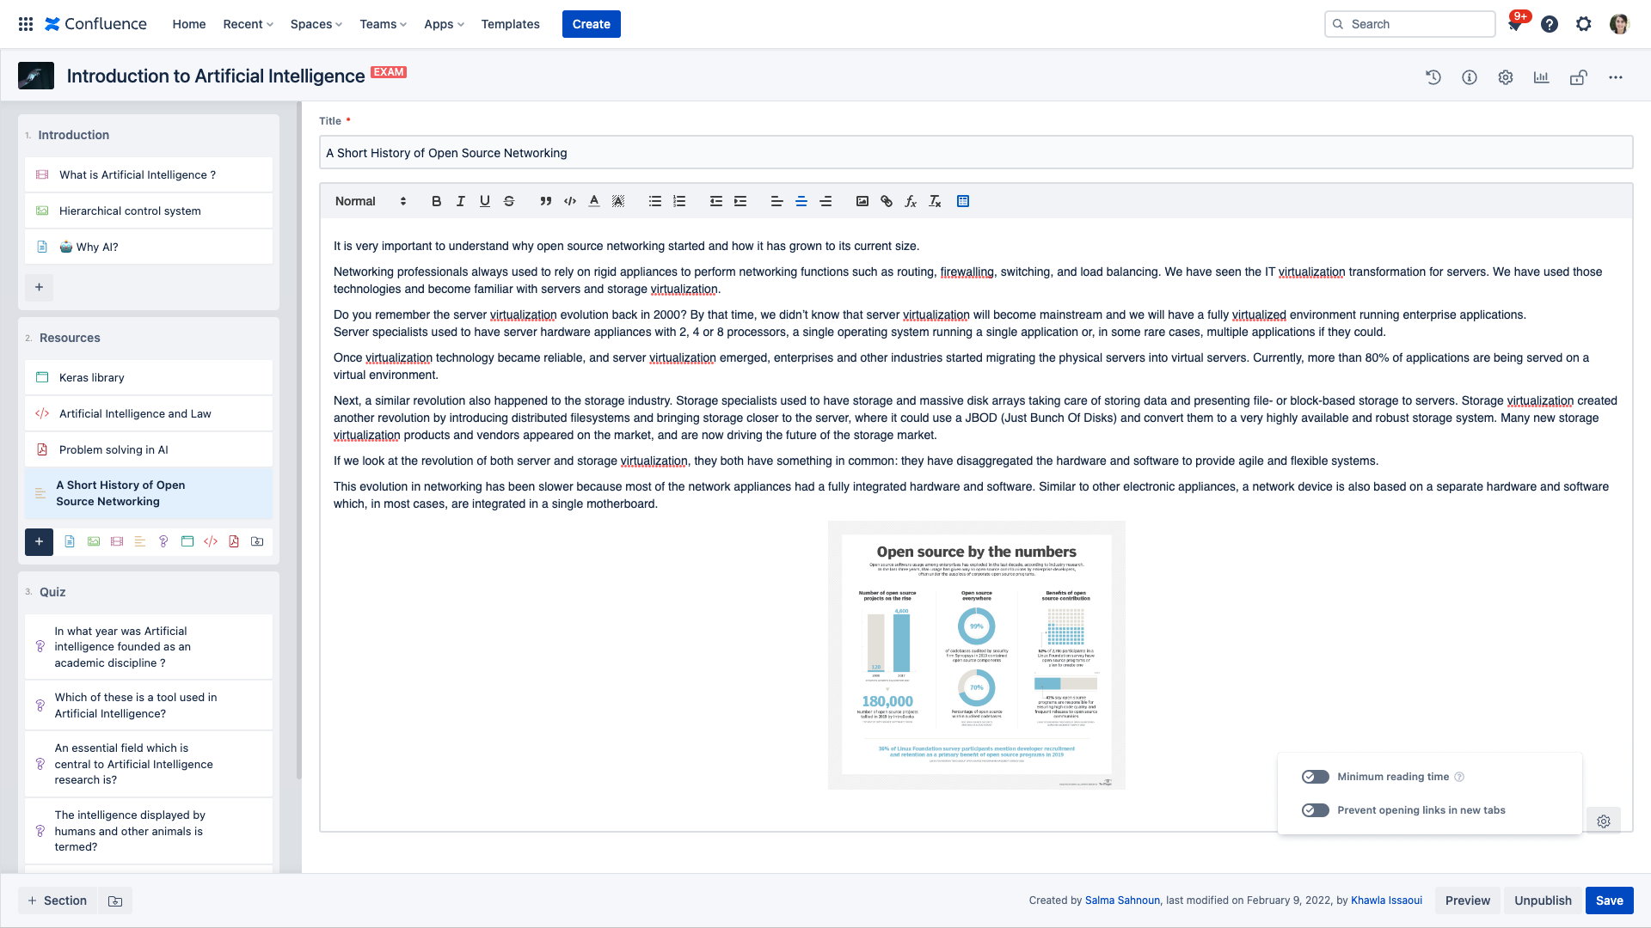Click the dark plus button in Resources

click(39, 541)
